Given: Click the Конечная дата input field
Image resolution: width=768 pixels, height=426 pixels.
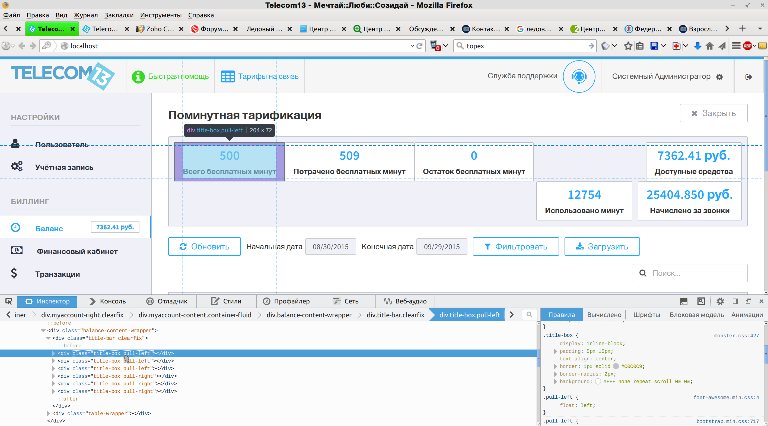Looking at the screenshot, I should (442, 246).
